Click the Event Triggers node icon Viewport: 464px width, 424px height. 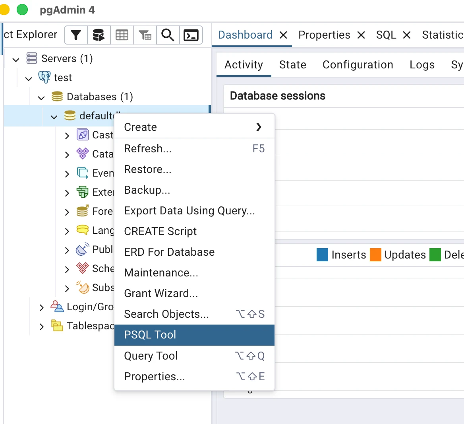[x=83, y=173]
